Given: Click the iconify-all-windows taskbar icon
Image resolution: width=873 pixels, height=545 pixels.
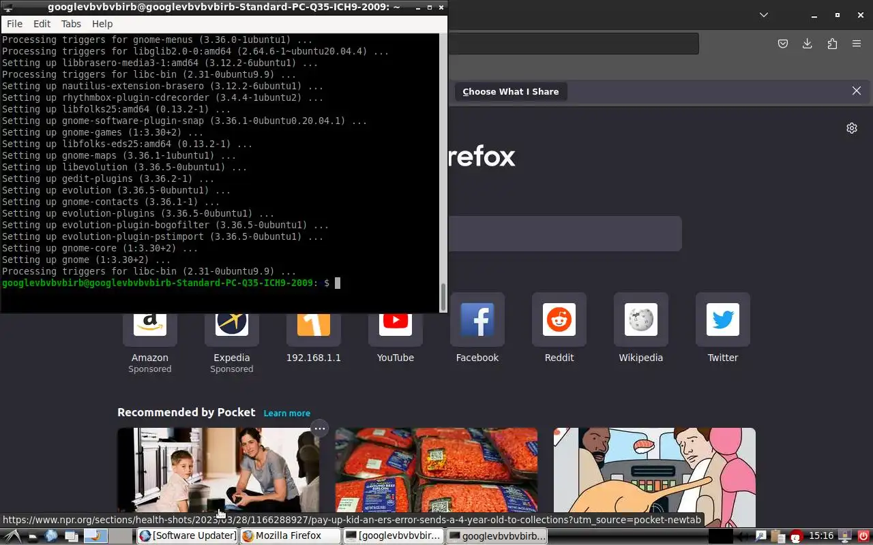Looking at the screenshot, I should coord(72,536).
